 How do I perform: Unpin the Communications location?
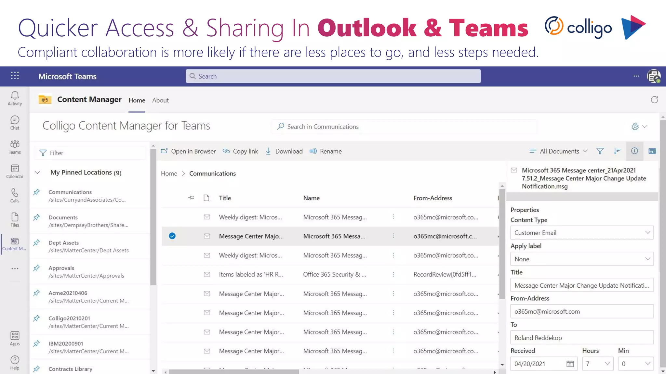[x=36, y=192]
